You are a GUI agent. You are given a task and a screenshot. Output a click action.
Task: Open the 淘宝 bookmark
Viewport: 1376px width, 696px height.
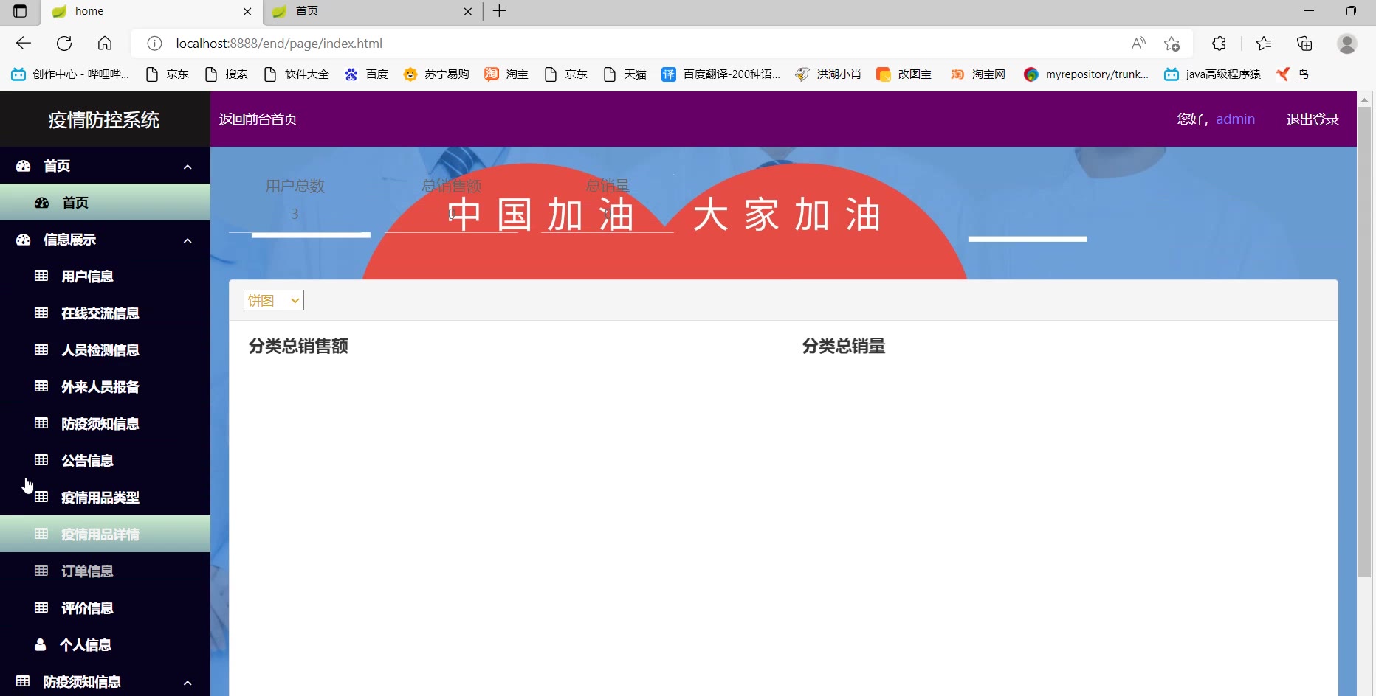click(x=506, y=74)
